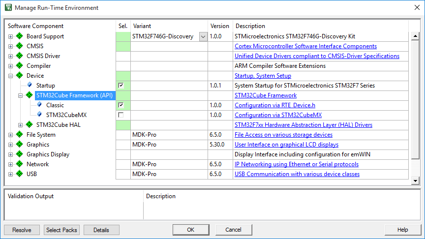Expand the Graphics tree node
Image resolution: width=425 pixels, height=239 pixels.
[x=10, y=145]
